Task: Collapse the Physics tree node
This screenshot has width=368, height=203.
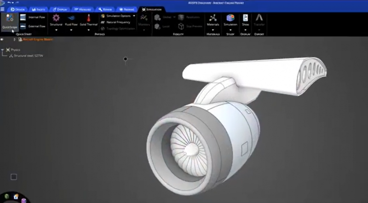Action: (x=3, y=50)
